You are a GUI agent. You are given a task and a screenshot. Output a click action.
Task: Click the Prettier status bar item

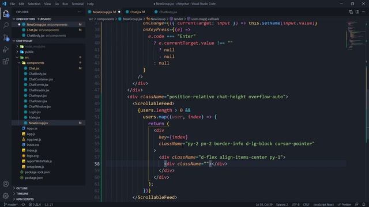[x=344, y=205]
